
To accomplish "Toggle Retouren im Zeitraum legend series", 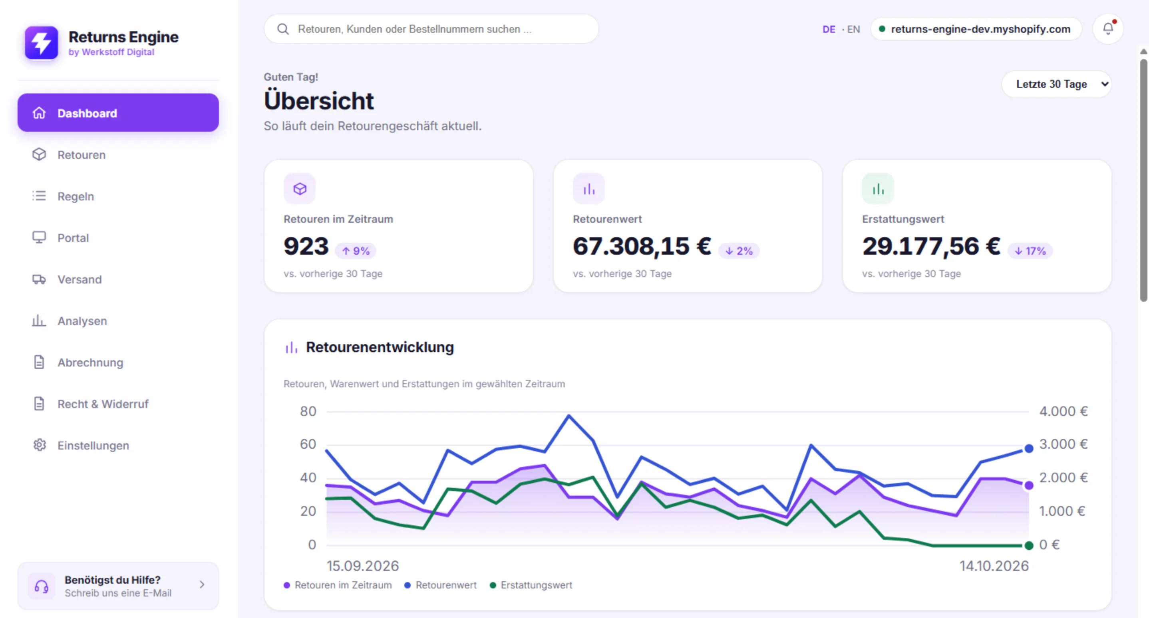I will point(338,585).
